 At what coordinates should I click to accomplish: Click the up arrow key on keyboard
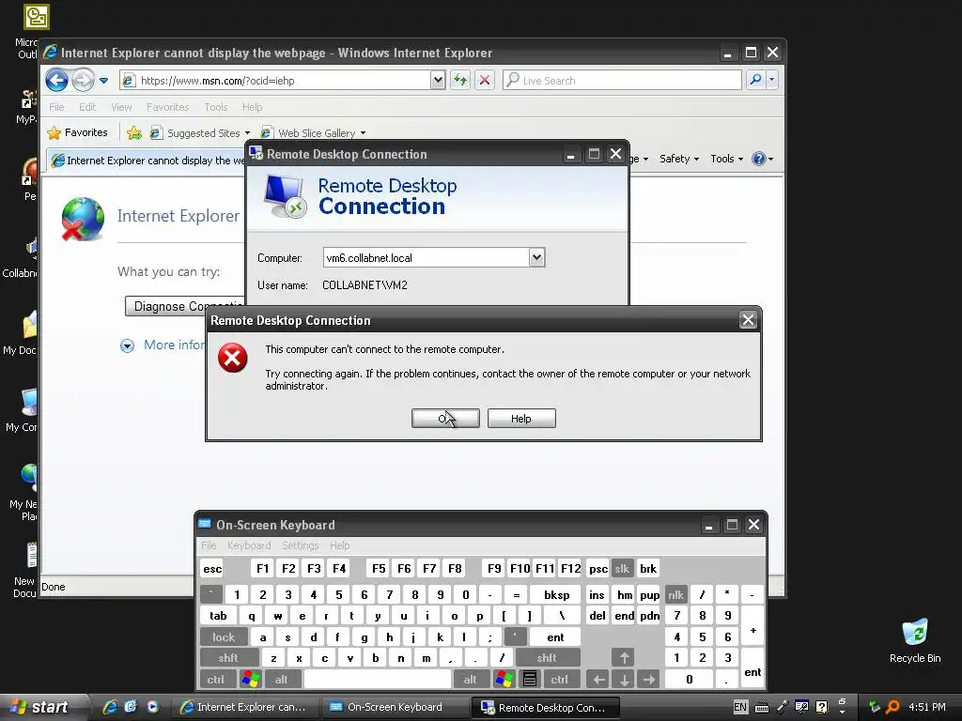tap(624, 658)
